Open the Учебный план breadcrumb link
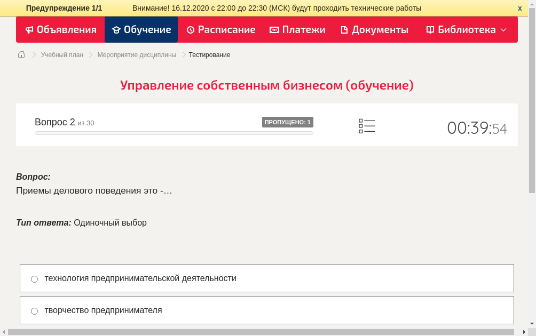Screen dimensions: 536x336 (x=61, y=54)
